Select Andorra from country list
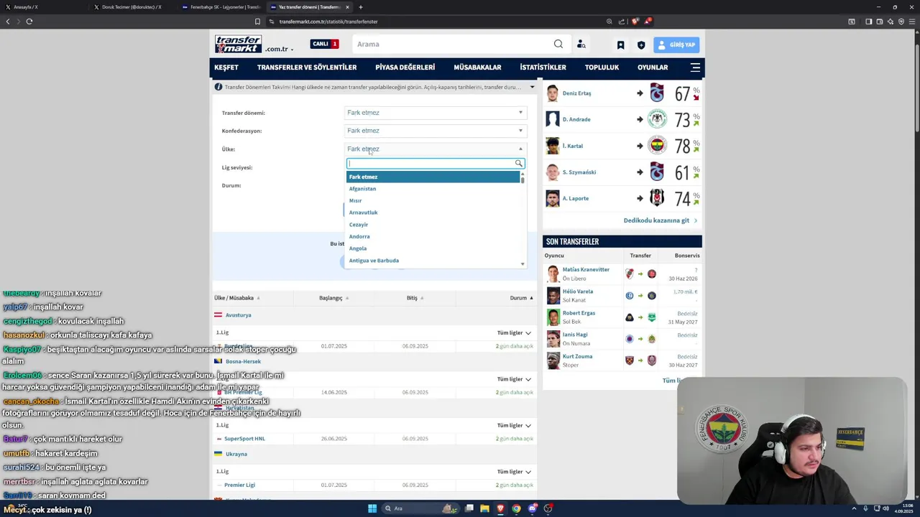Viewport: 920px width, 517px height. point(433,236)
